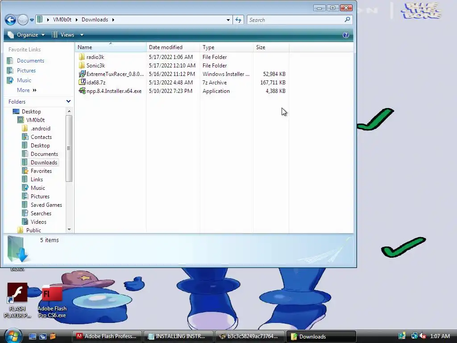Select Music in the folder tree
Image resolution: width=457 pixels, height=343 pixels.
click(x=38, y=188)
